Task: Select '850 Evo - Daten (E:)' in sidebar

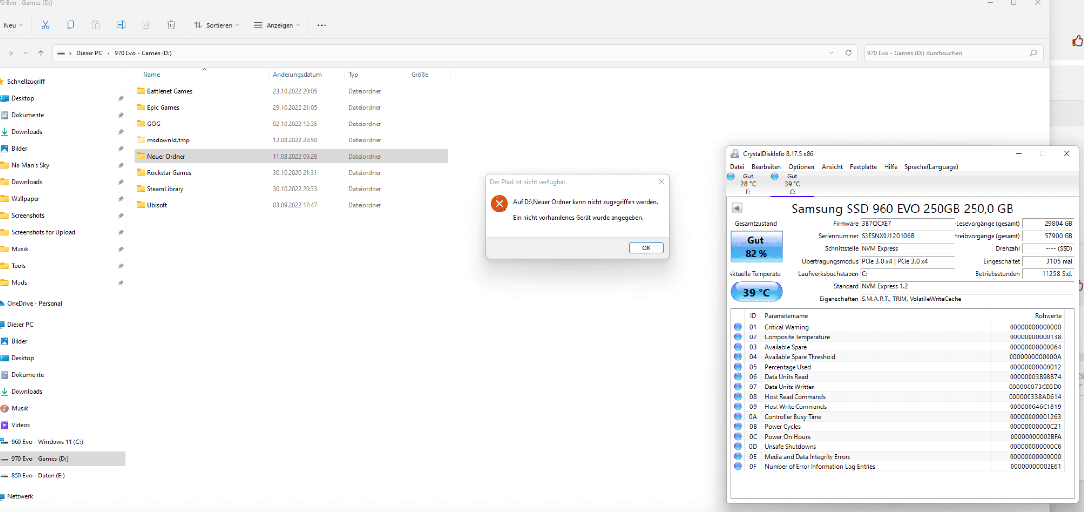Action: 38,476
